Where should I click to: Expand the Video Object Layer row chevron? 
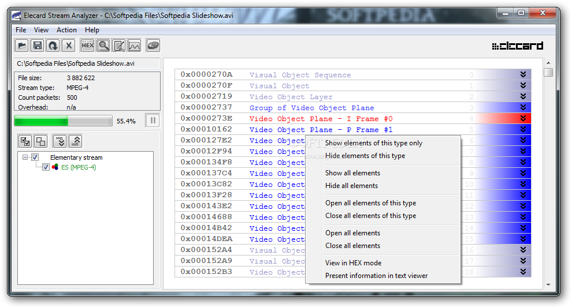click(x=523, y=96)
